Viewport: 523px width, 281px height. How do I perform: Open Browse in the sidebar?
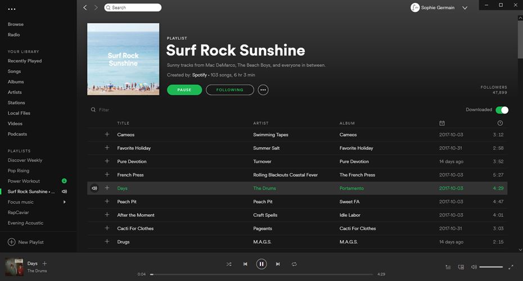[16, 24]
